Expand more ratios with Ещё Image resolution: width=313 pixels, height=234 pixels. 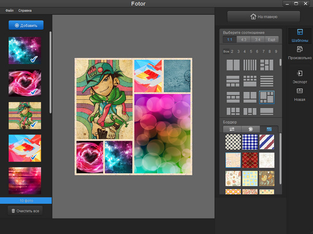[271, 40]
